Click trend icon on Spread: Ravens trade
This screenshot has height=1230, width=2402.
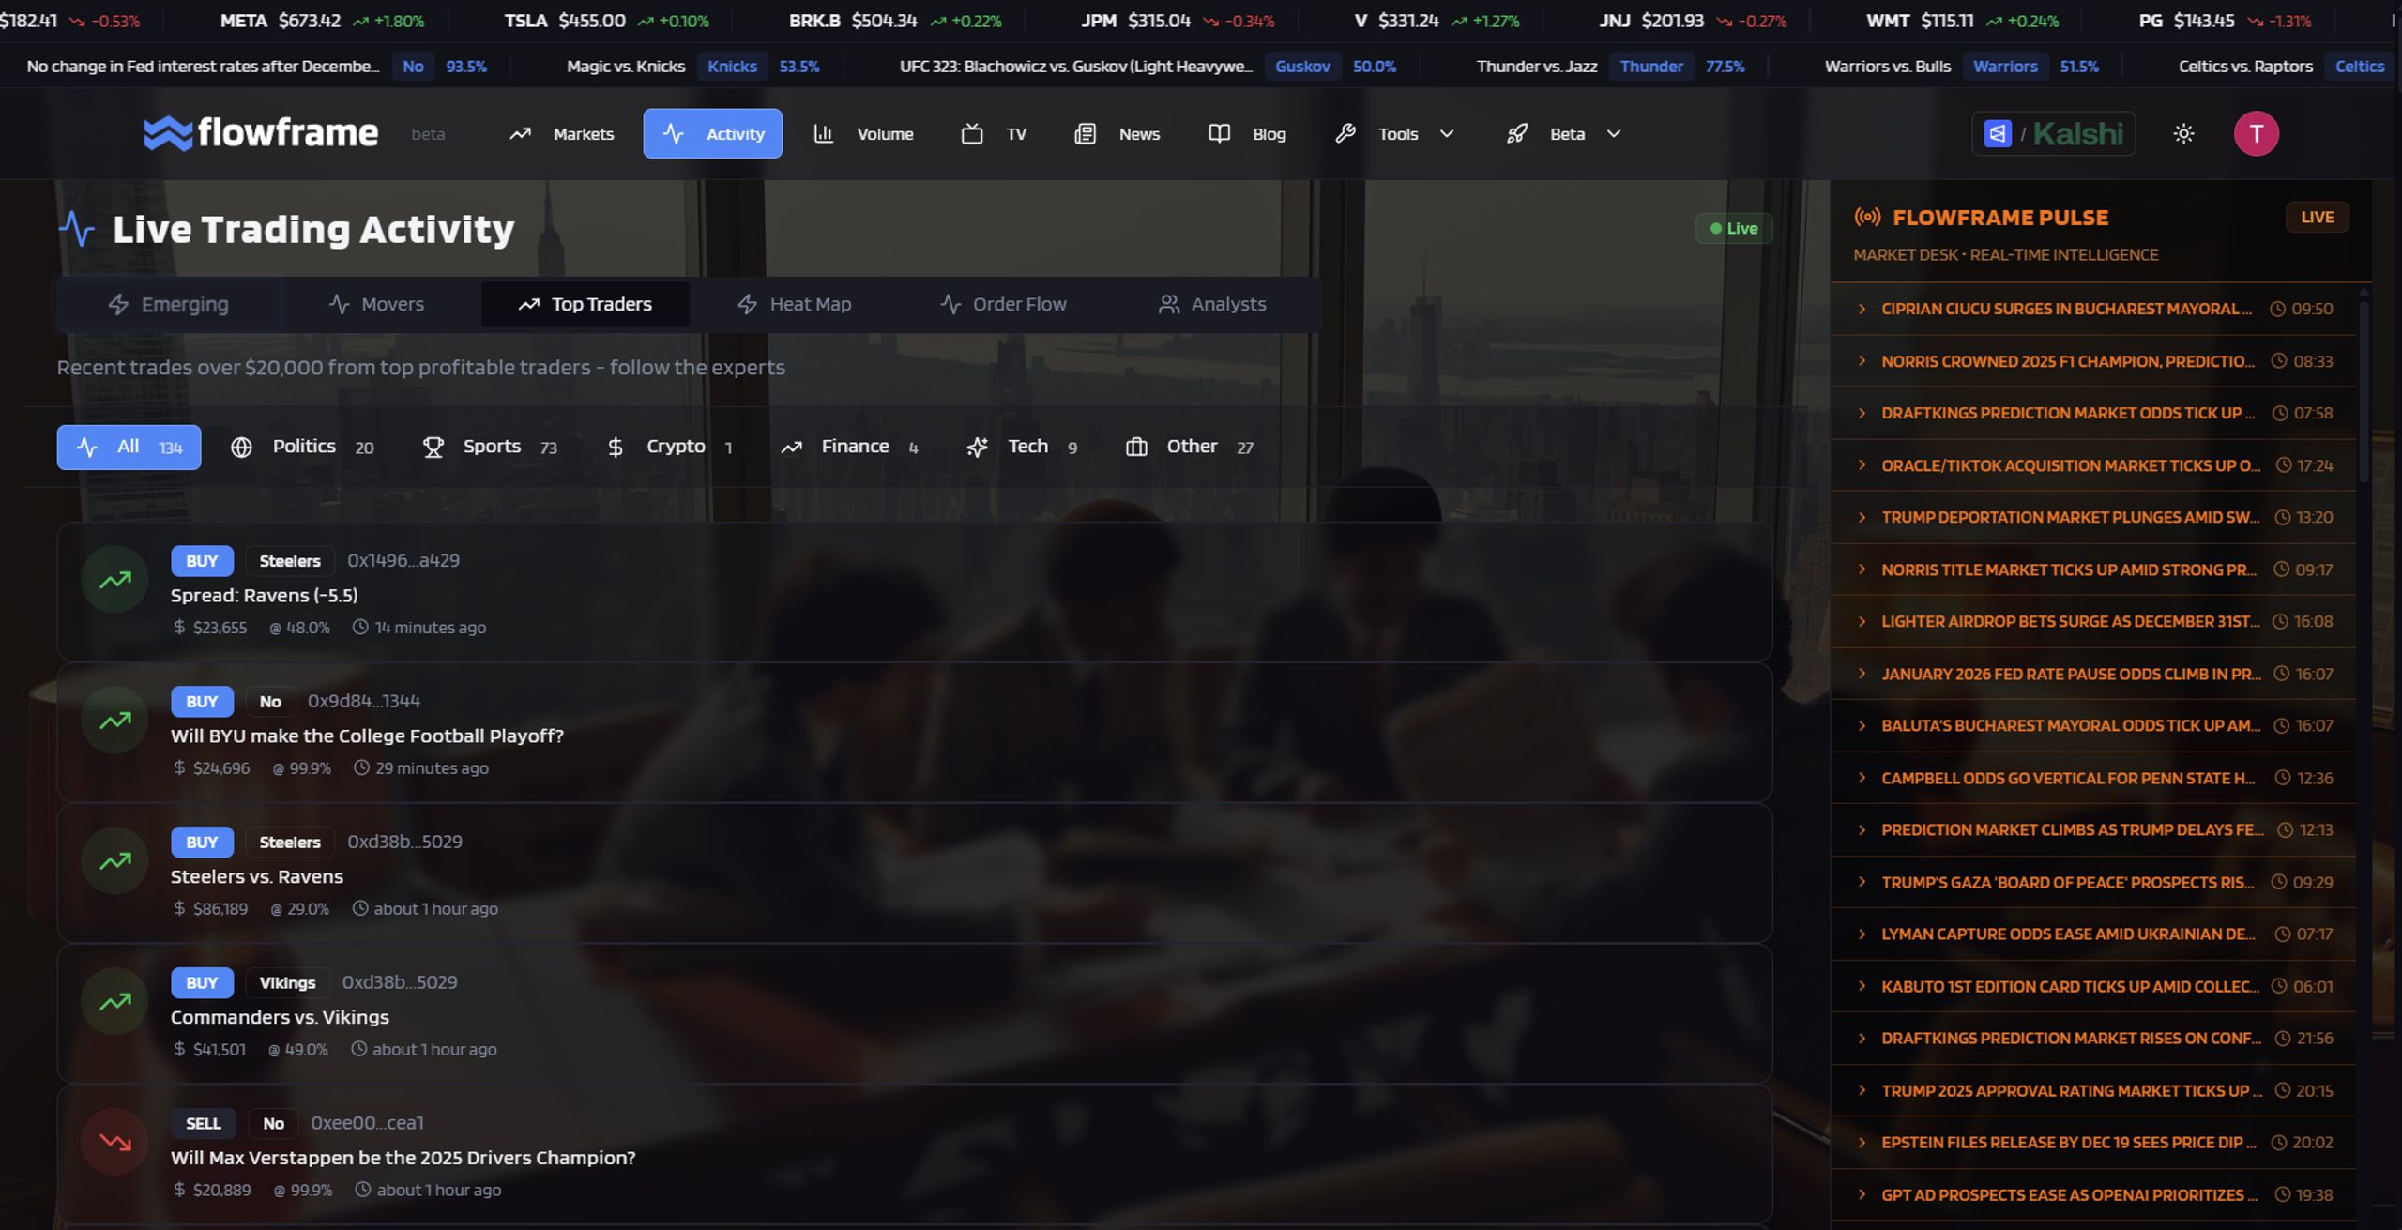click(x=115, y=580)
